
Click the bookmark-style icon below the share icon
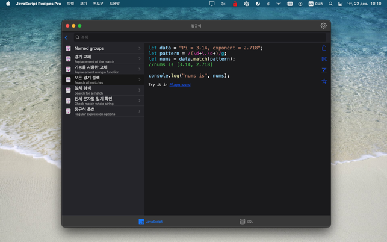click(324, 59)
